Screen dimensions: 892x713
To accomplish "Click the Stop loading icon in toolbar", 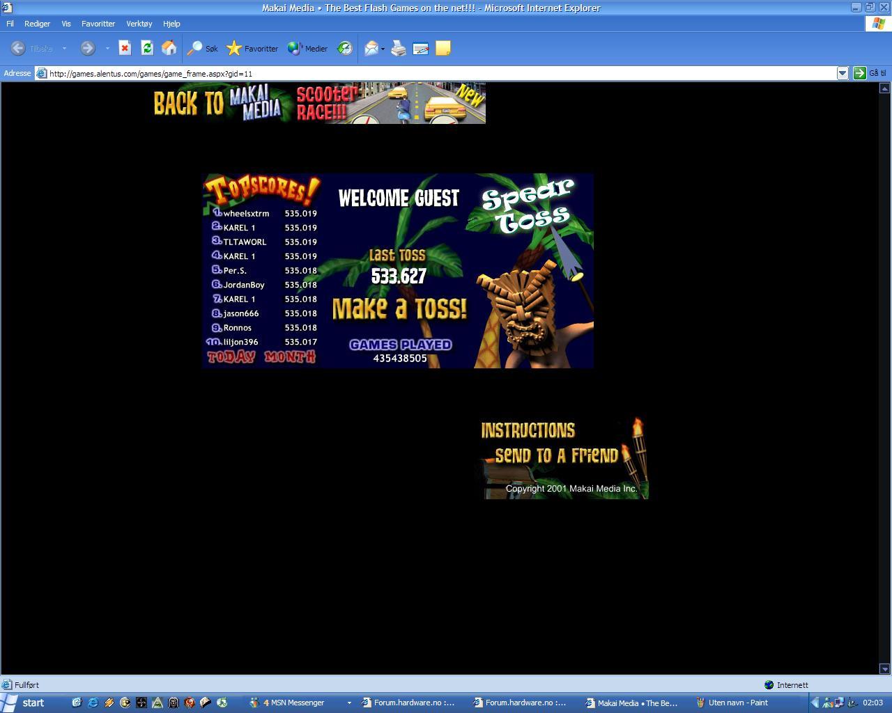I will pos(125,48).
